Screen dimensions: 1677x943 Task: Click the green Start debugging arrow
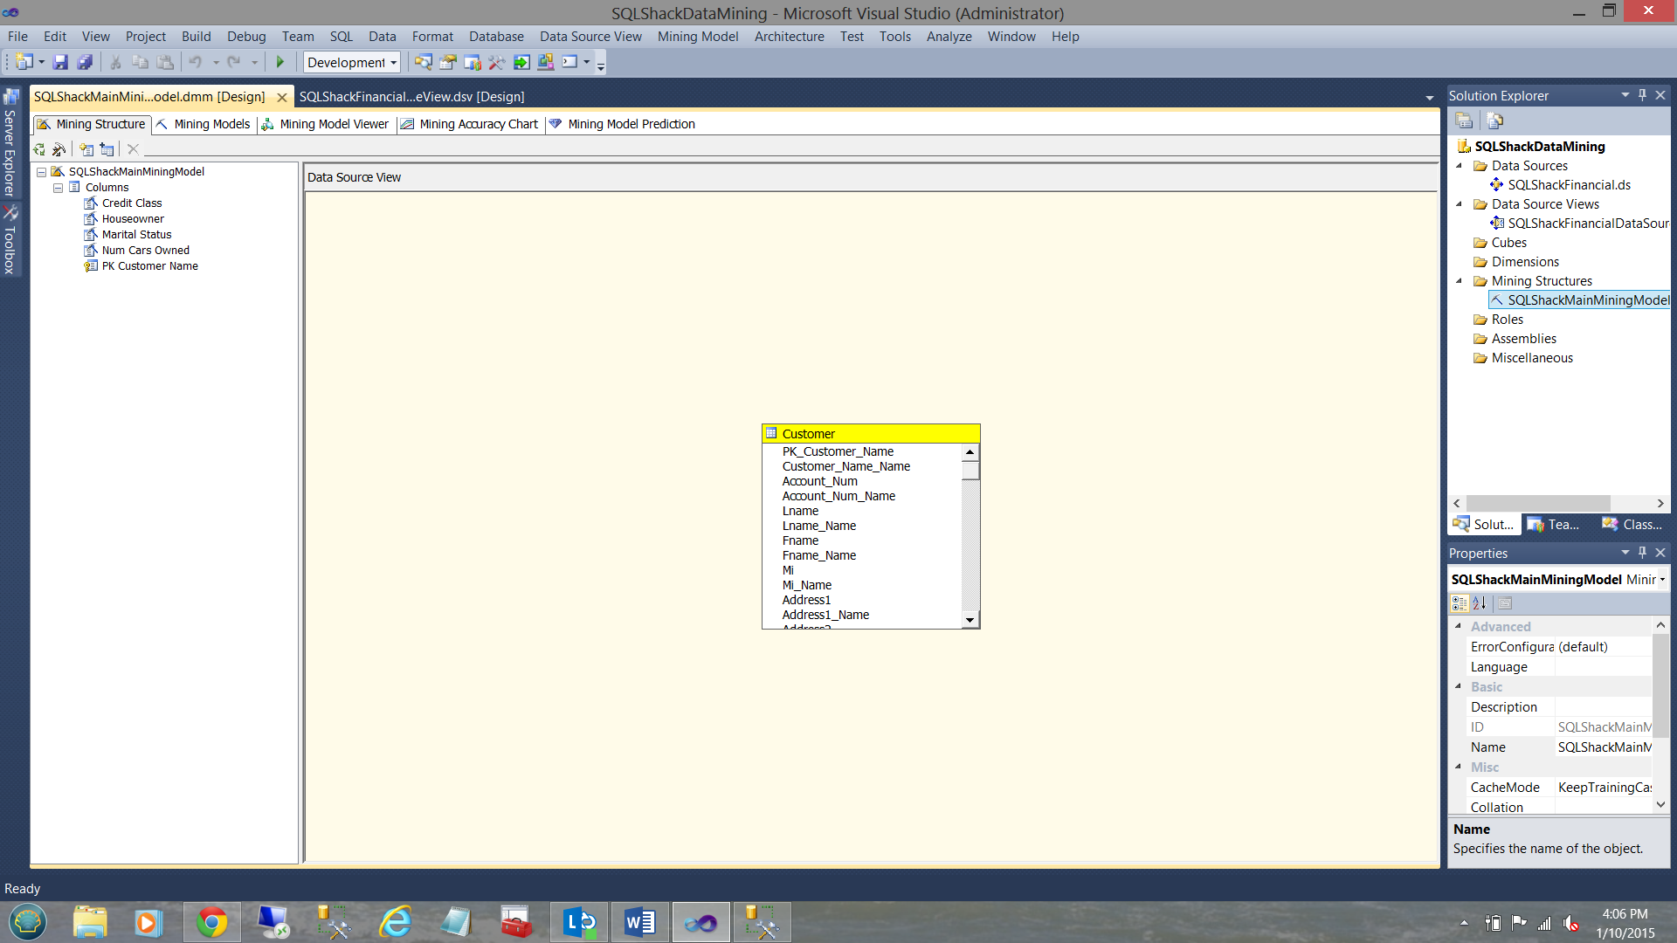click(x=280, y=62)
